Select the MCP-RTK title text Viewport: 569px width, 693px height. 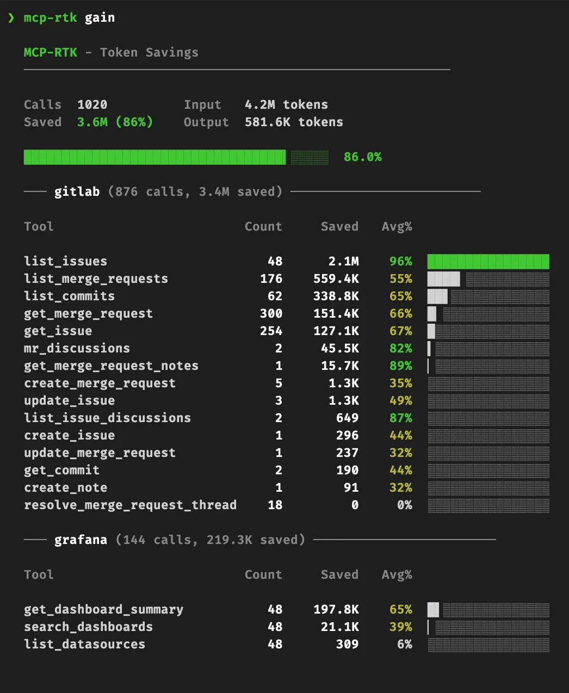click(x=51, y=52)
